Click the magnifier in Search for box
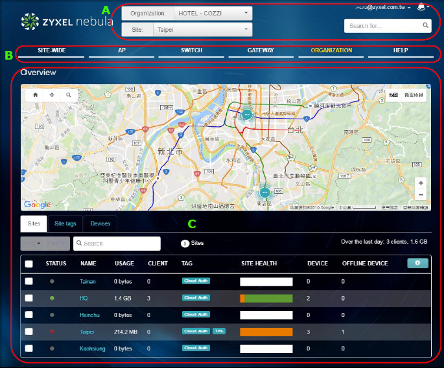 pyautogui.click(x=425, y=25)
